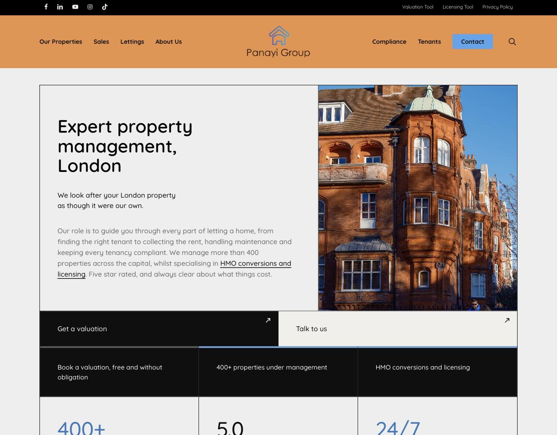Click the arrow icon on Get a valuation
557x435 pixels.
click(x=268, y=320)
